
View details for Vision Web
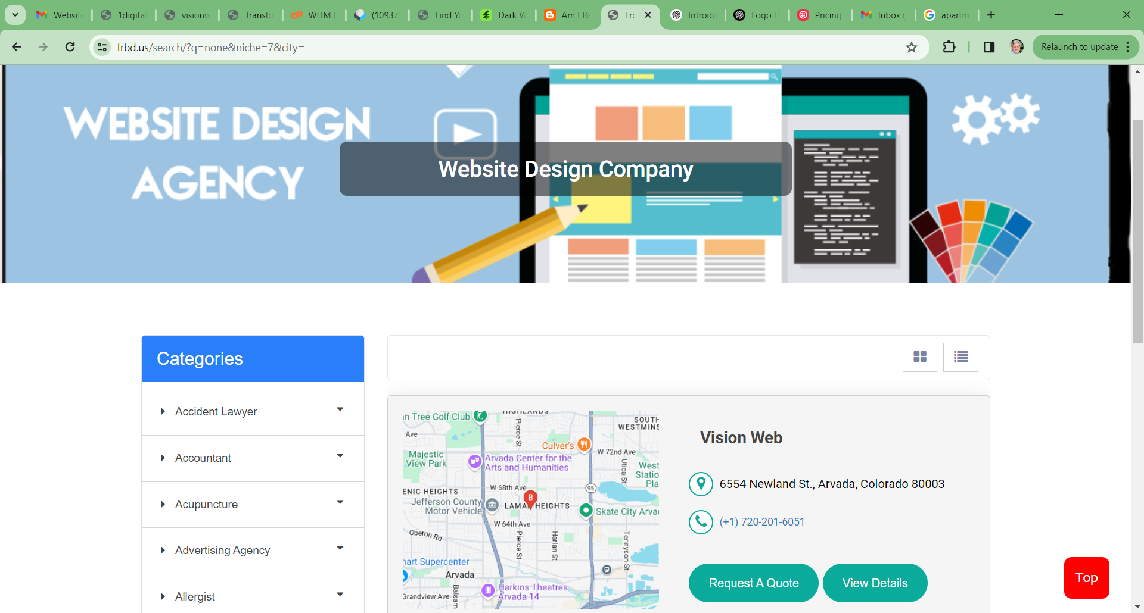(x=875, y=583)
